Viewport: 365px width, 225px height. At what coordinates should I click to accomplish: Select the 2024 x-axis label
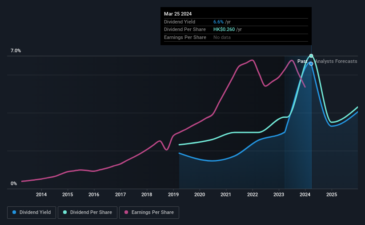tap(305, 194)
